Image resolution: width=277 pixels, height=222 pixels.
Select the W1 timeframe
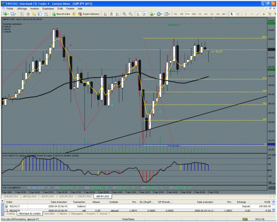(x=218, y=14)
